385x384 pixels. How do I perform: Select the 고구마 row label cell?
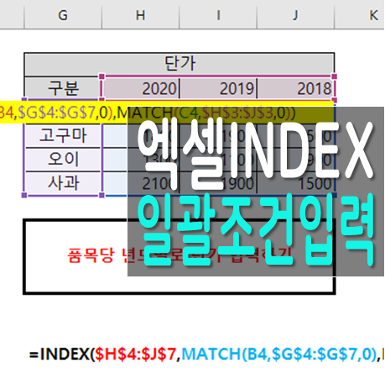pos(63,136)
